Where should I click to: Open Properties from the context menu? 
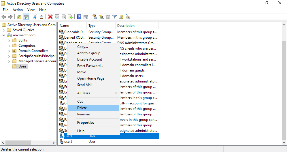click(94, 123)
